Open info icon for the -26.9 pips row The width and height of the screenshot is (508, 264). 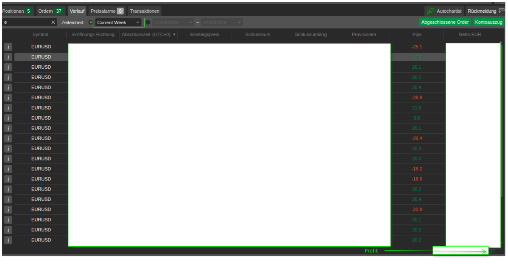[x=8, y=98]
